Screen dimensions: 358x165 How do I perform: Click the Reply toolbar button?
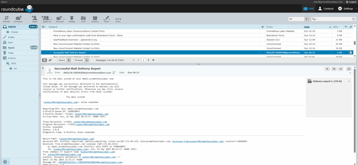click(35, 19)
